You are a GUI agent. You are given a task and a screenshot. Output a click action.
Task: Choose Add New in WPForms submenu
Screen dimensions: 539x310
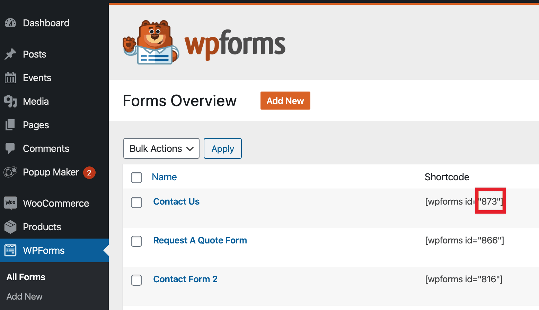[x=25, y=296]
